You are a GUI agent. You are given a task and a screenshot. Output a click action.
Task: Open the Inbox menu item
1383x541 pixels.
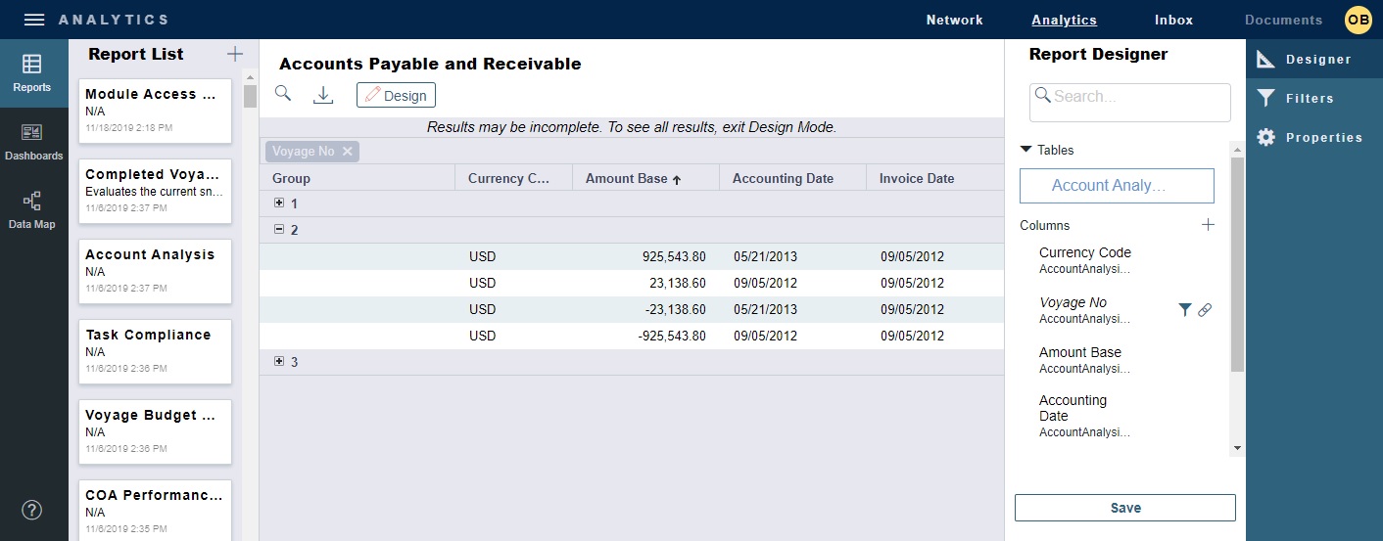(x=1173, y=20)
